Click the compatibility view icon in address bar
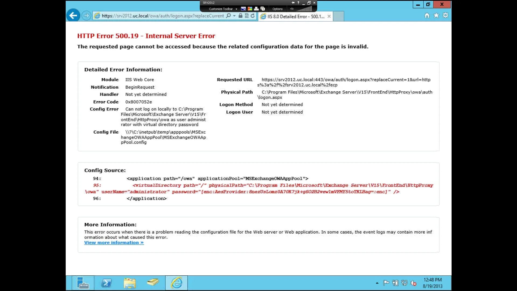The height and width of the screenshot is (291, 517). click(x=246, y=16)
